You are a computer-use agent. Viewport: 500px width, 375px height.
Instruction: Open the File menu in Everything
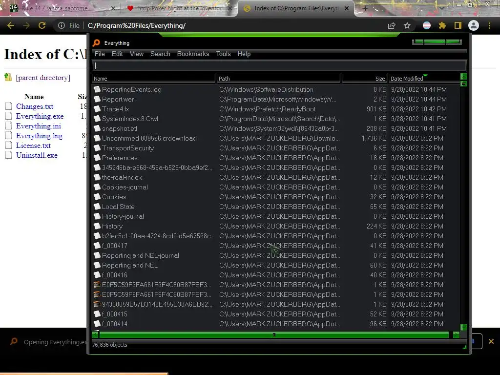(x=100, y=54)
